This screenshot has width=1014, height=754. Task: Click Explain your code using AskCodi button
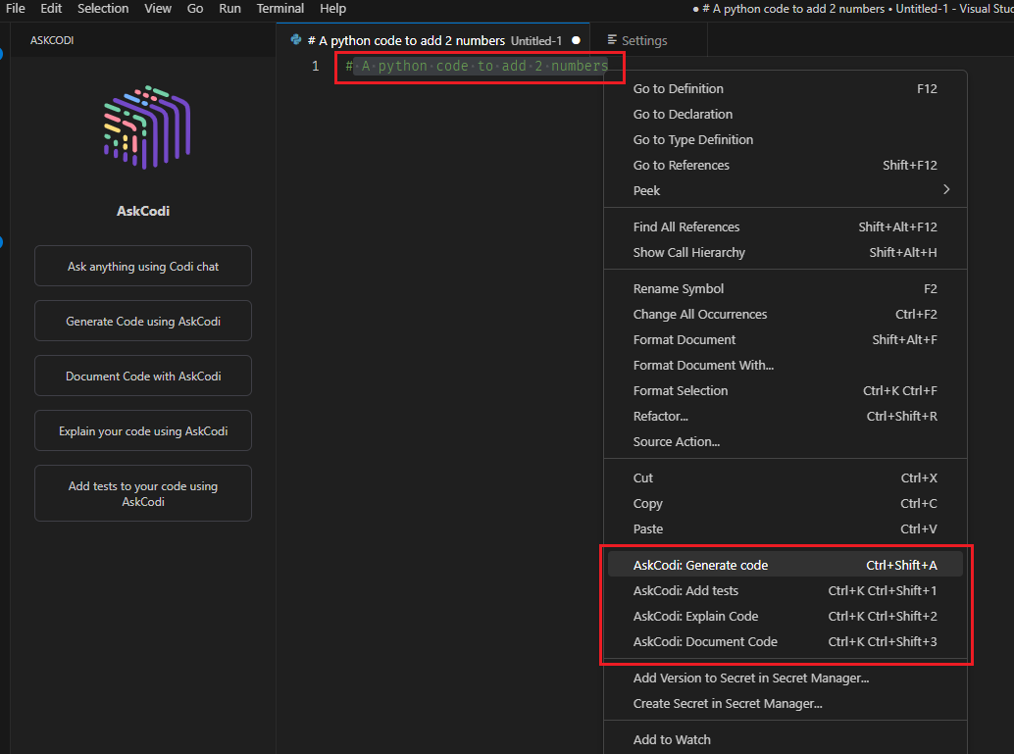click(x=143, y=430)
